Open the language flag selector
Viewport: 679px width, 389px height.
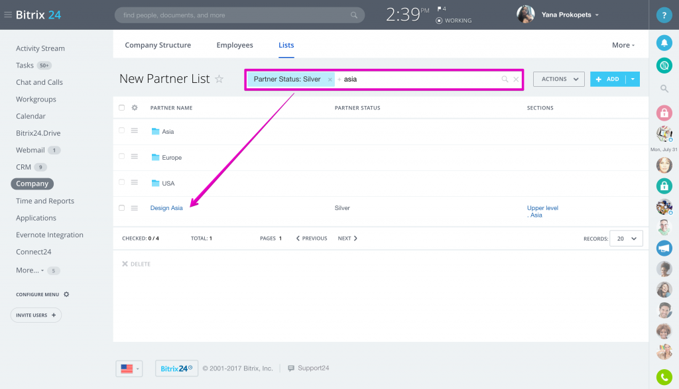pyautogui.click(x=129, y=368)
